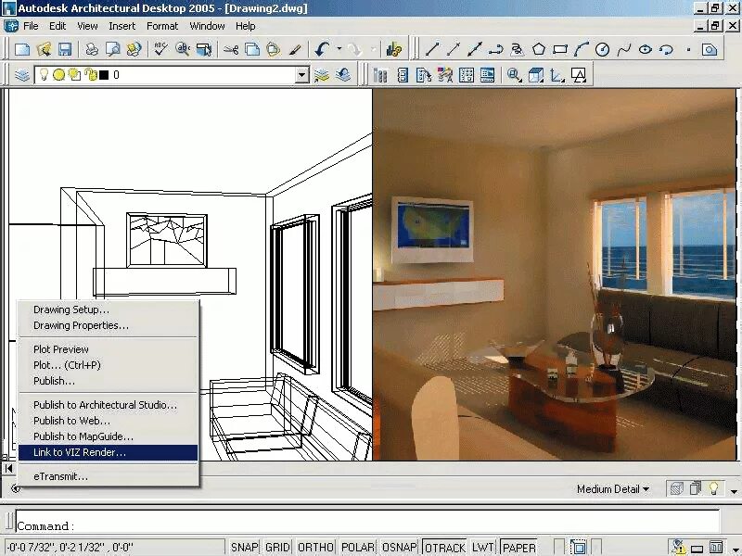Open the Window menu

click(x=207, y=26)
